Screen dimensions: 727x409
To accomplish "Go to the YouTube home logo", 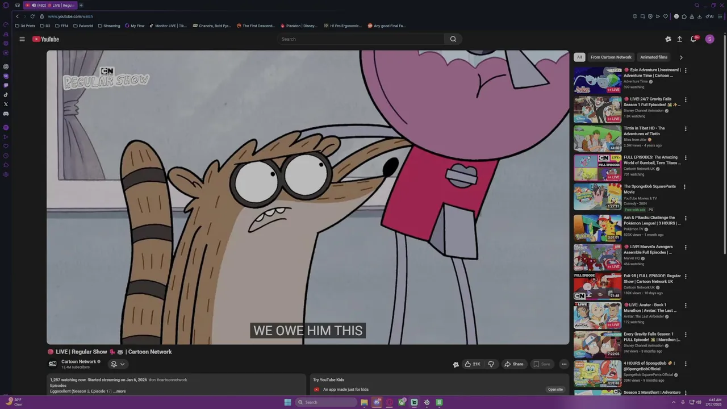I will click(45, 39).
